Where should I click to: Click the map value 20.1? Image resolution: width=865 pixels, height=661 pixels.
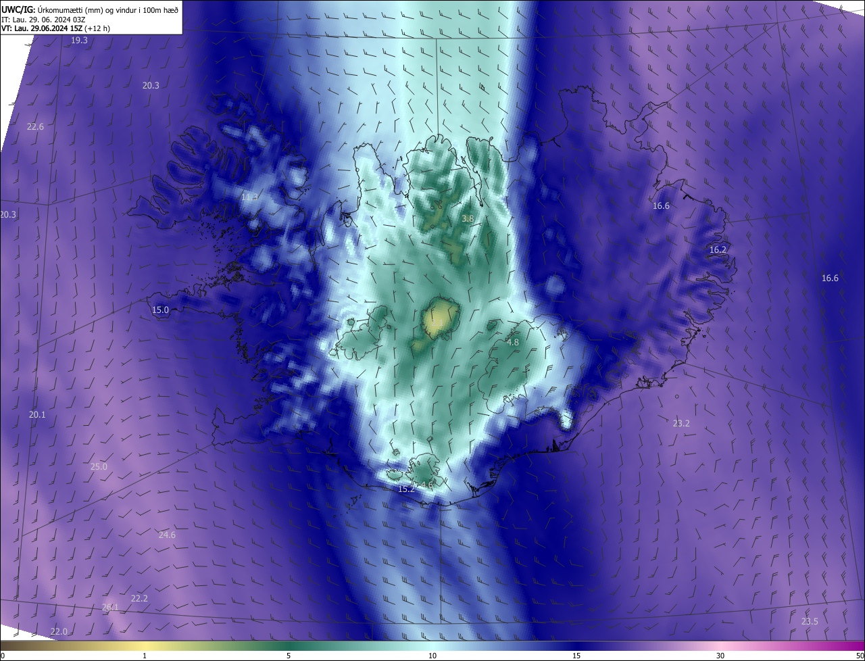[37, 415]
